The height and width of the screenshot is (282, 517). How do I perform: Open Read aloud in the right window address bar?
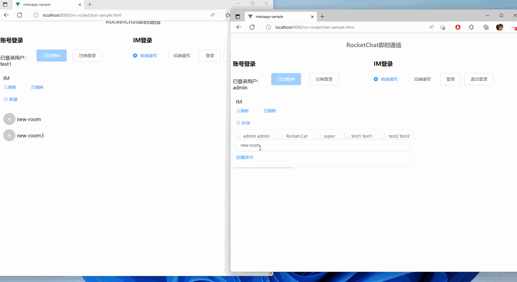(x=432, y=27)
